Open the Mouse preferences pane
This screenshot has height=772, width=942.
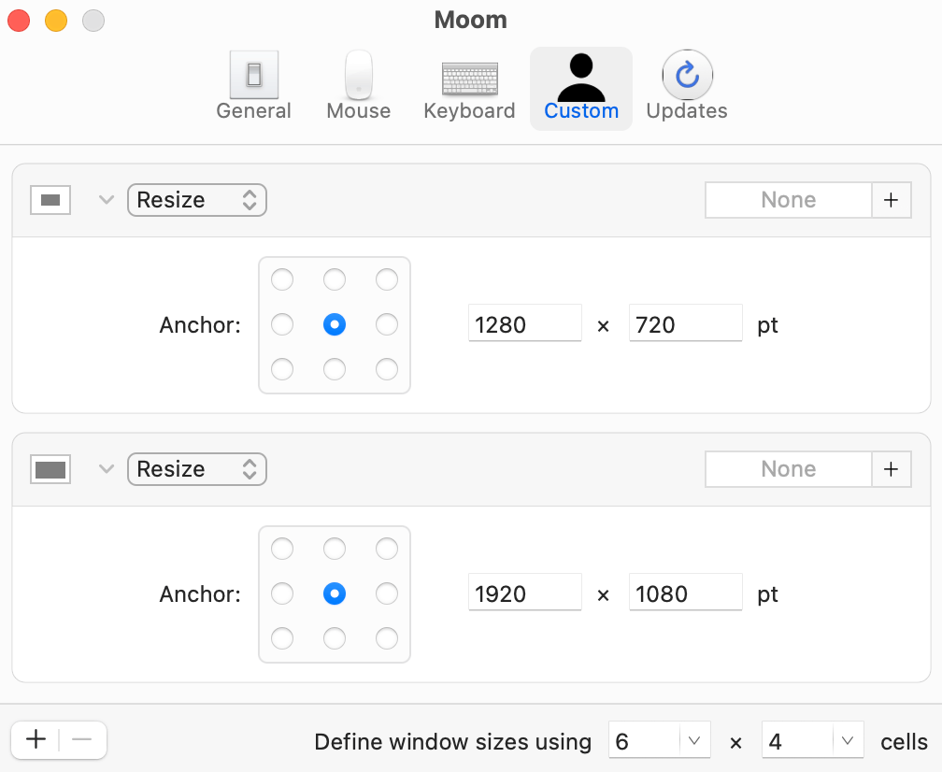click(x=359, y=87)
